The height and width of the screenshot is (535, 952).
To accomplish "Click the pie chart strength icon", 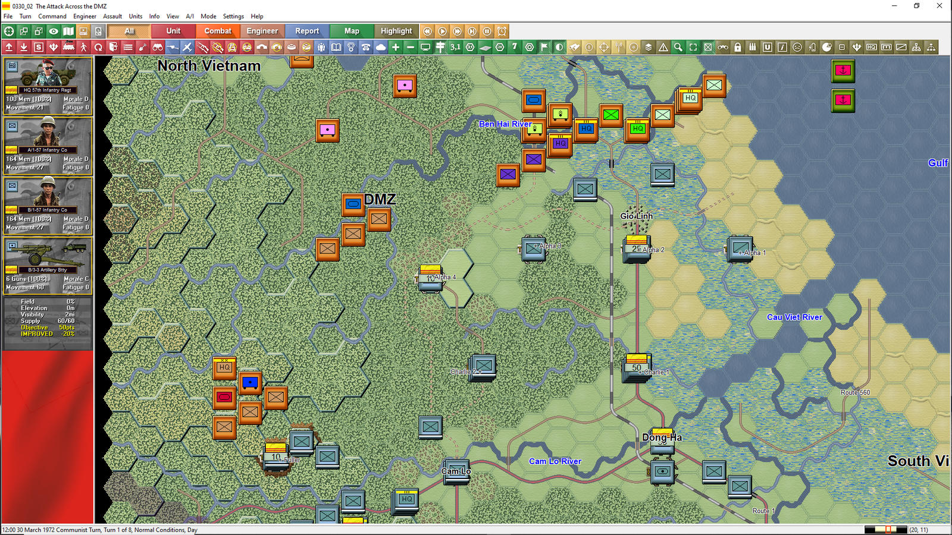I will pyautogui.click(x=827, y=47).
